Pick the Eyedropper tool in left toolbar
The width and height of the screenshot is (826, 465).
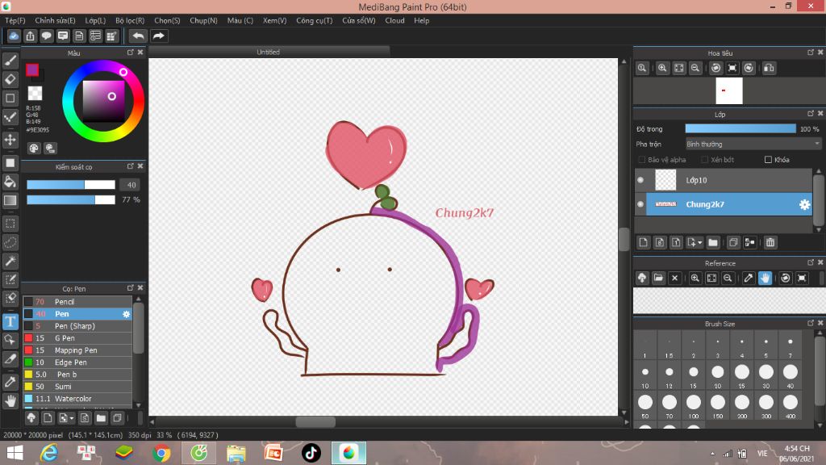click(10, 382)
